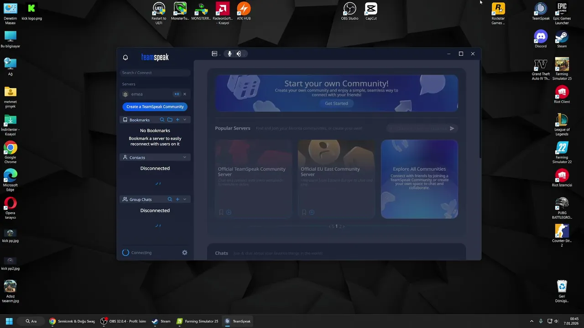This screenshot has width=584, height=328.
Task: Click the No Bookmarks text
Action: coord(155,131)
